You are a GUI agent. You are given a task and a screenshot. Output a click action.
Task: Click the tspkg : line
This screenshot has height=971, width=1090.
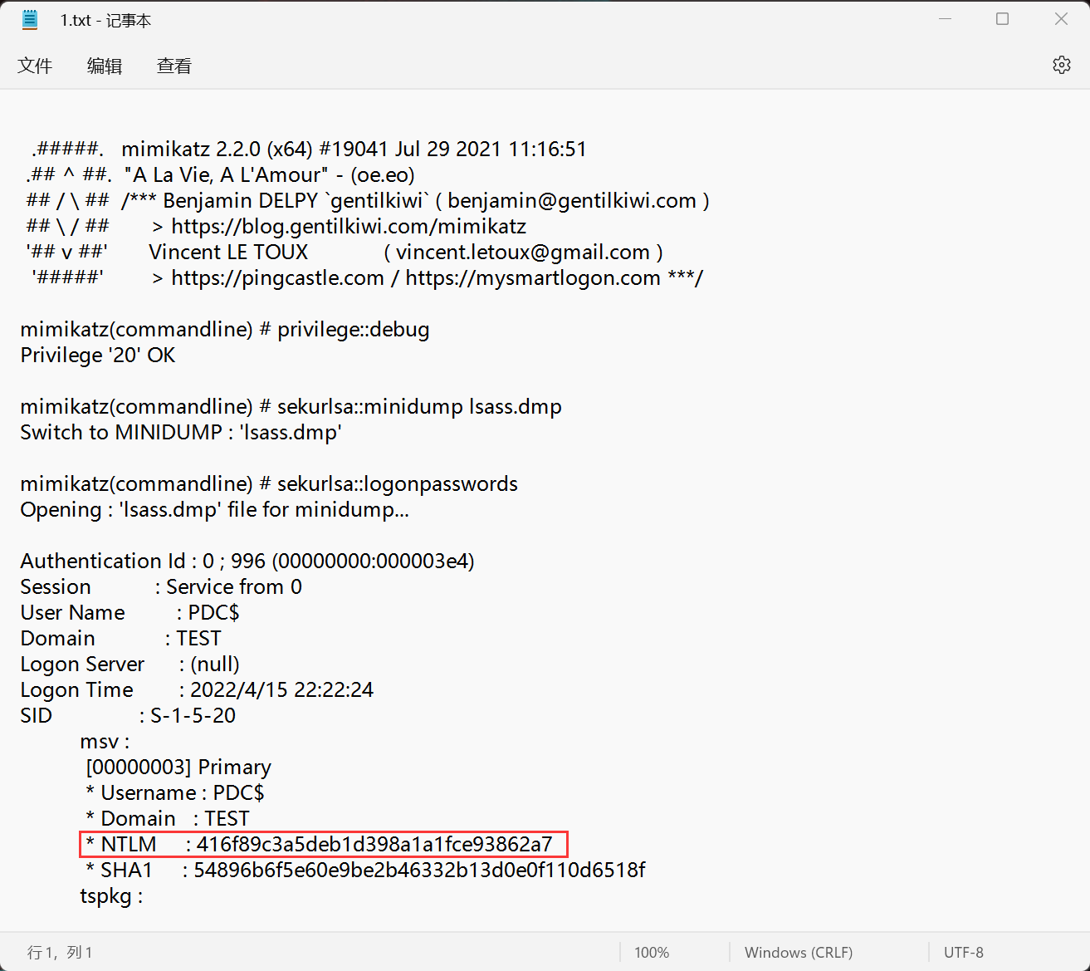tap(111, 895)
